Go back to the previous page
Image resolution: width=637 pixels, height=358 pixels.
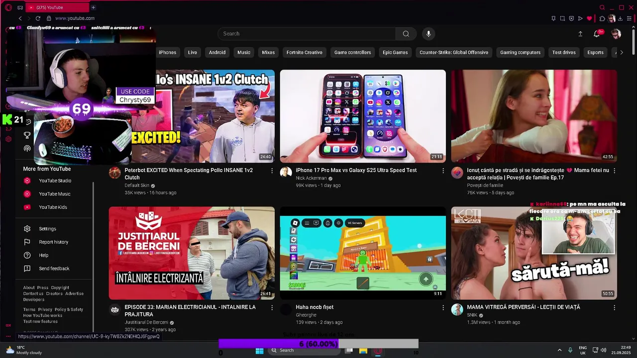tap(20, 18)
